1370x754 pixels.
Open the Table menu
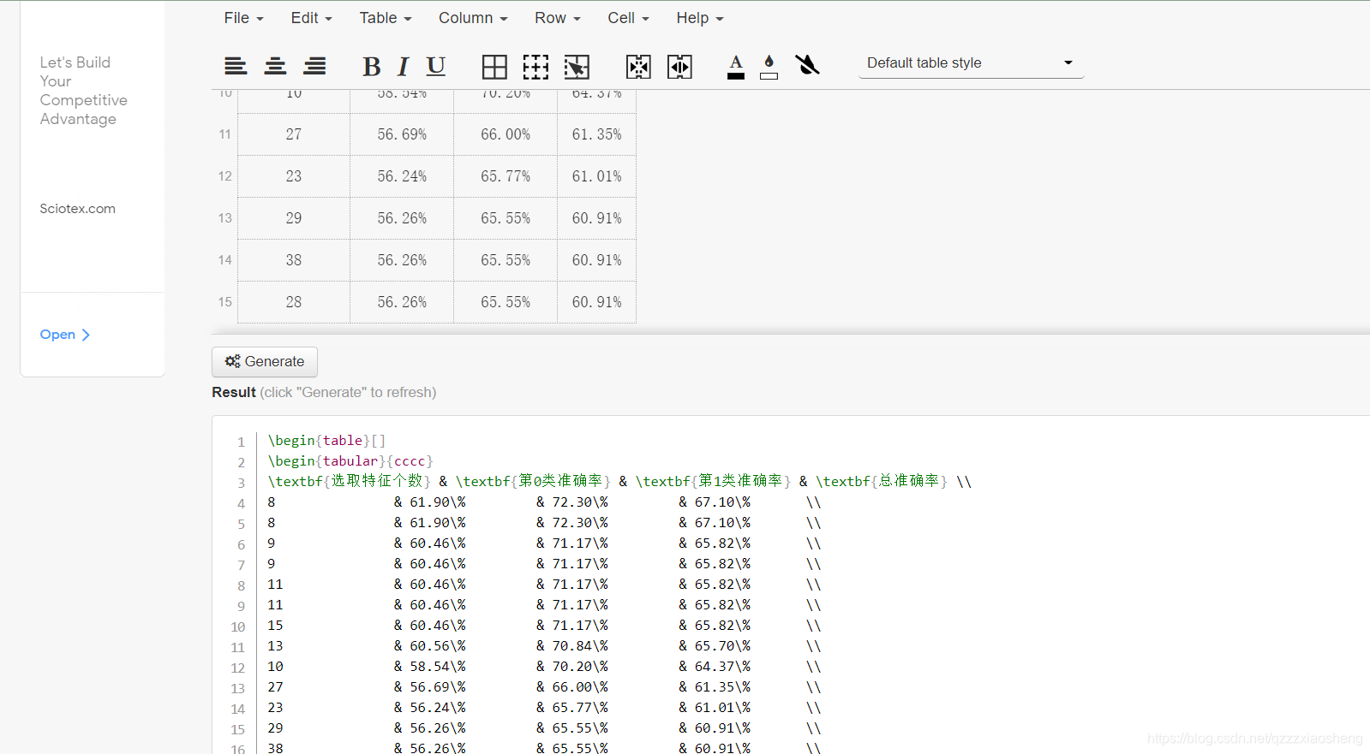coord(386,18)
